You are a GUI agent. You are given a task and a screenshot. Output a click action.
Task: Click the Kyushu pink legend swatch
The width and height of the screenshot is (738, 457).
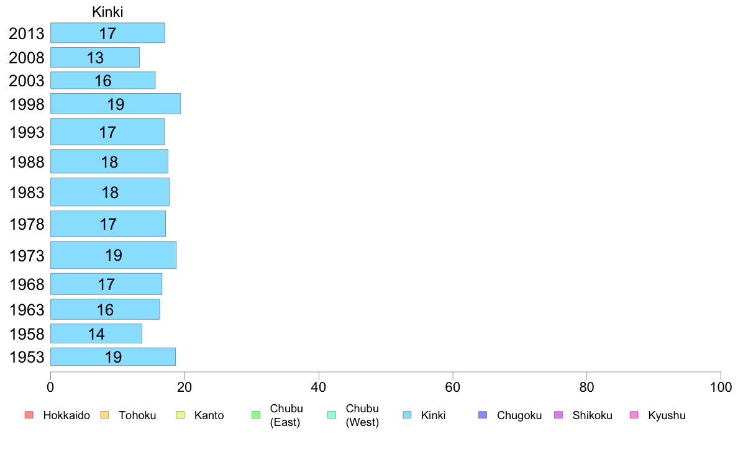(x=634, y=415)
